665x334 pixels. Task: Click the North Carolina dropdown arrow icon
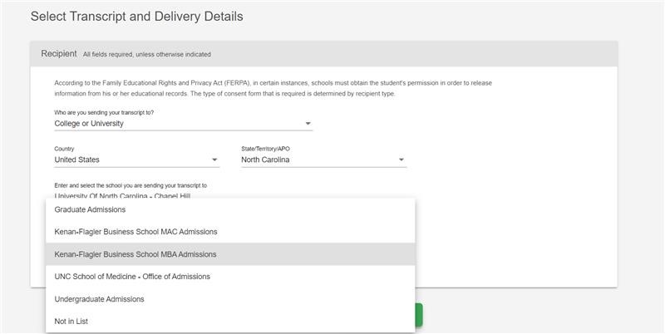click(401, 160)
